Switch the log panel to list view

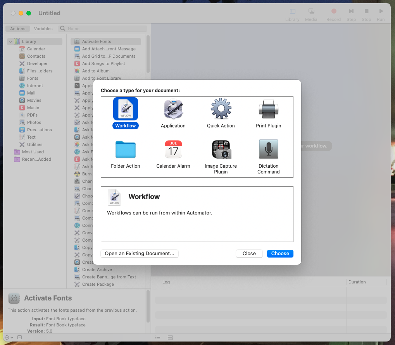pos(158,337)
